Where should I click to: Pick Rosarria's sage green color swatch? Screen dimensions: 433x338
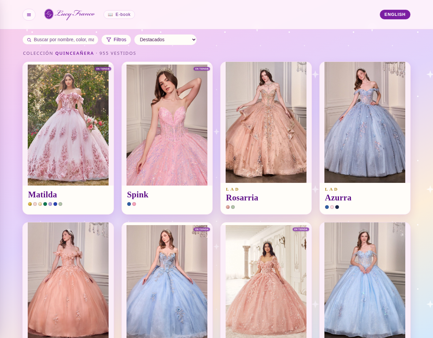point(233,207)
